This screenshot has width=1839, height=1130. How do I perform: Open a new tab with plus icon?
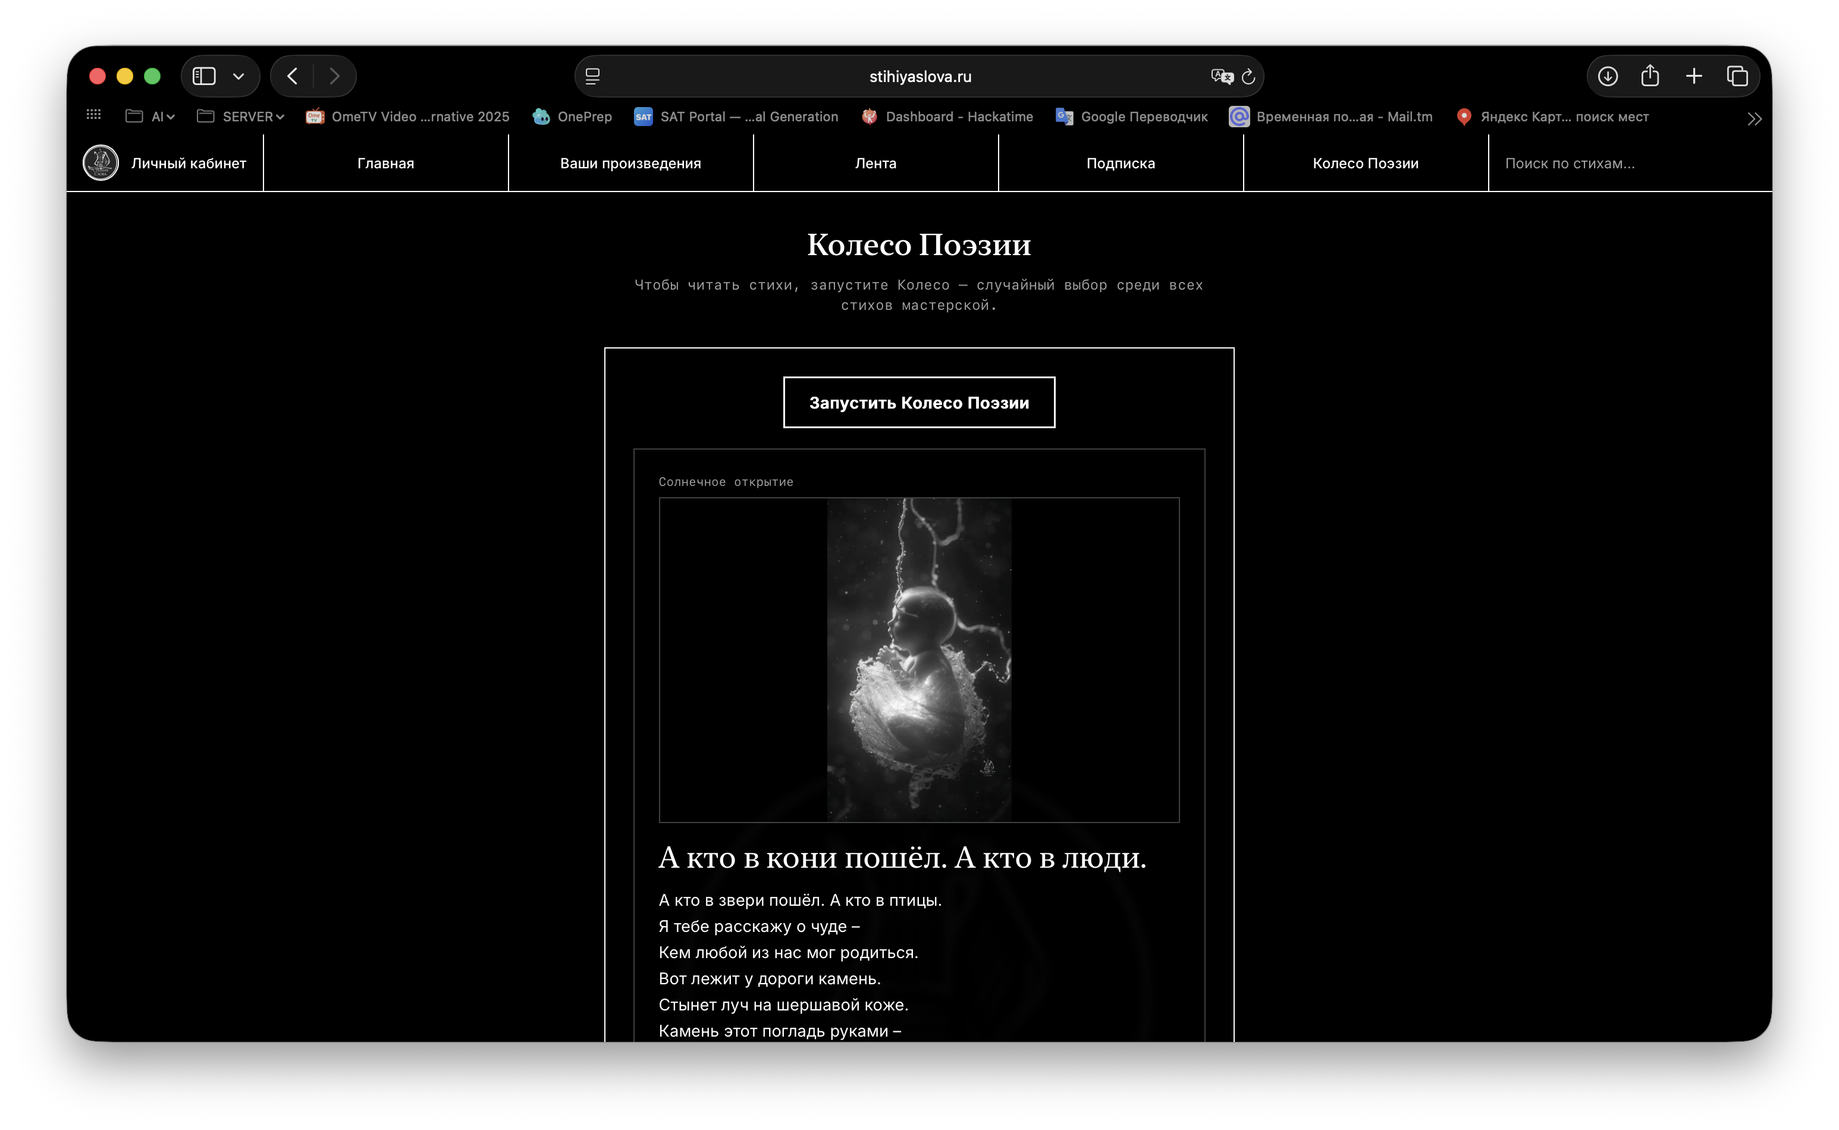1694,76
